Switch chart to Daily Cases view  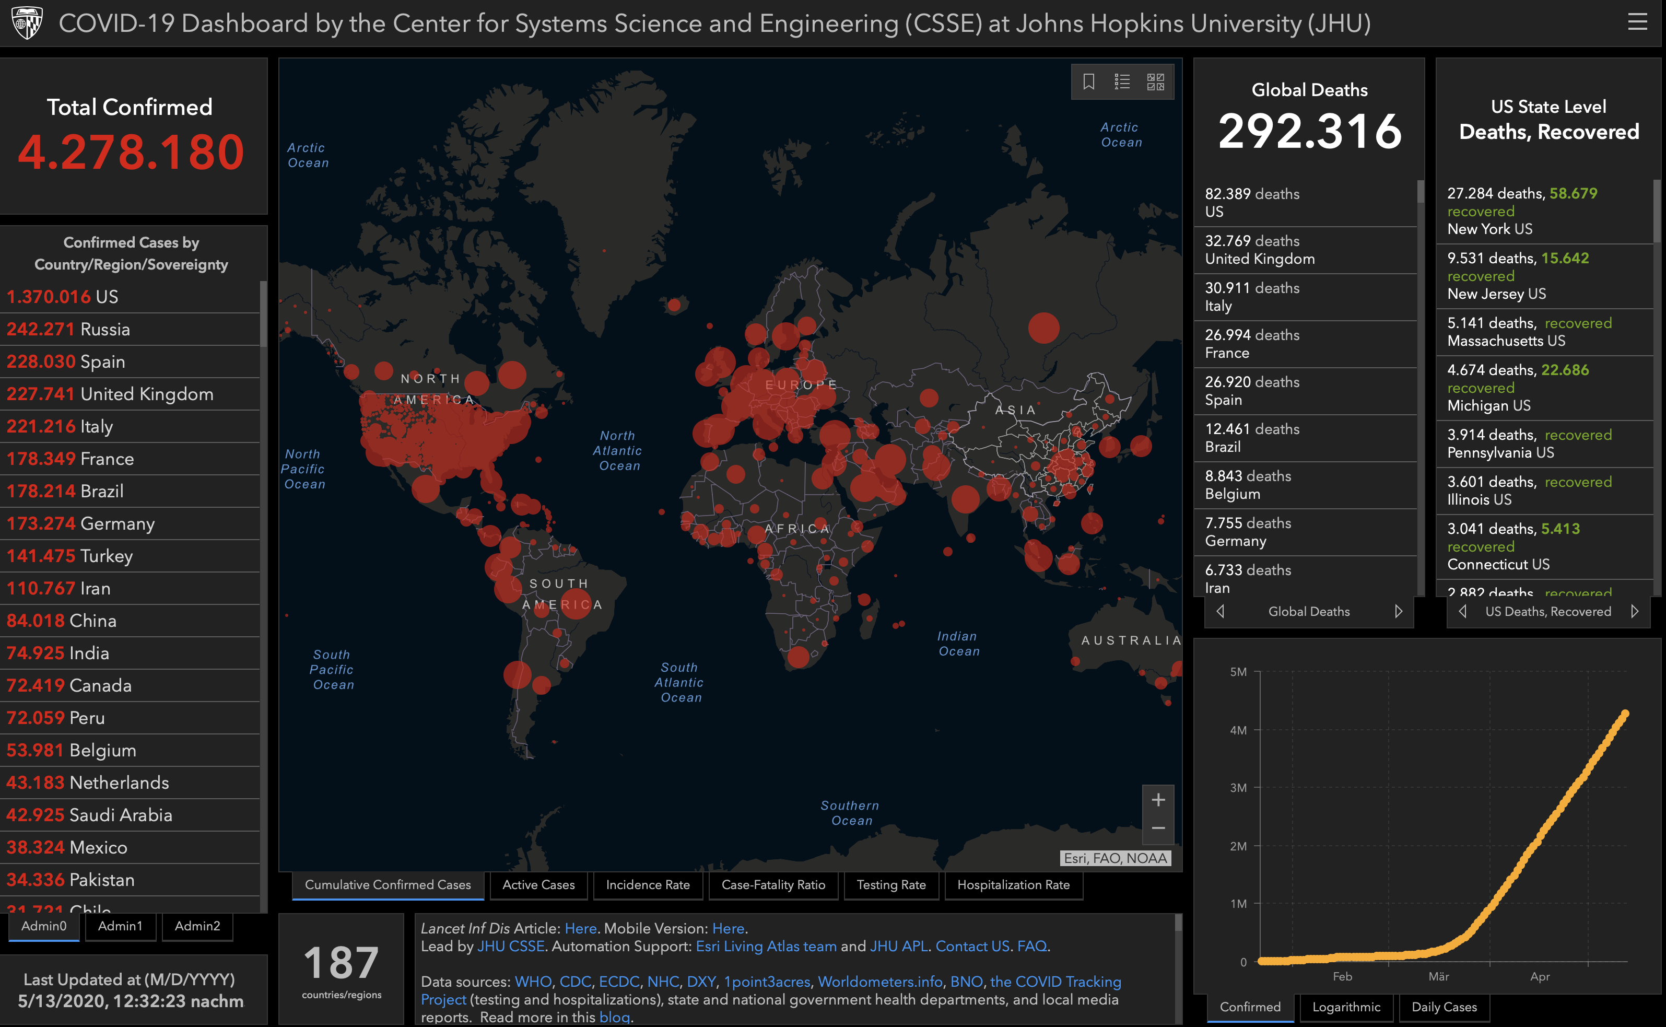1444,1007
